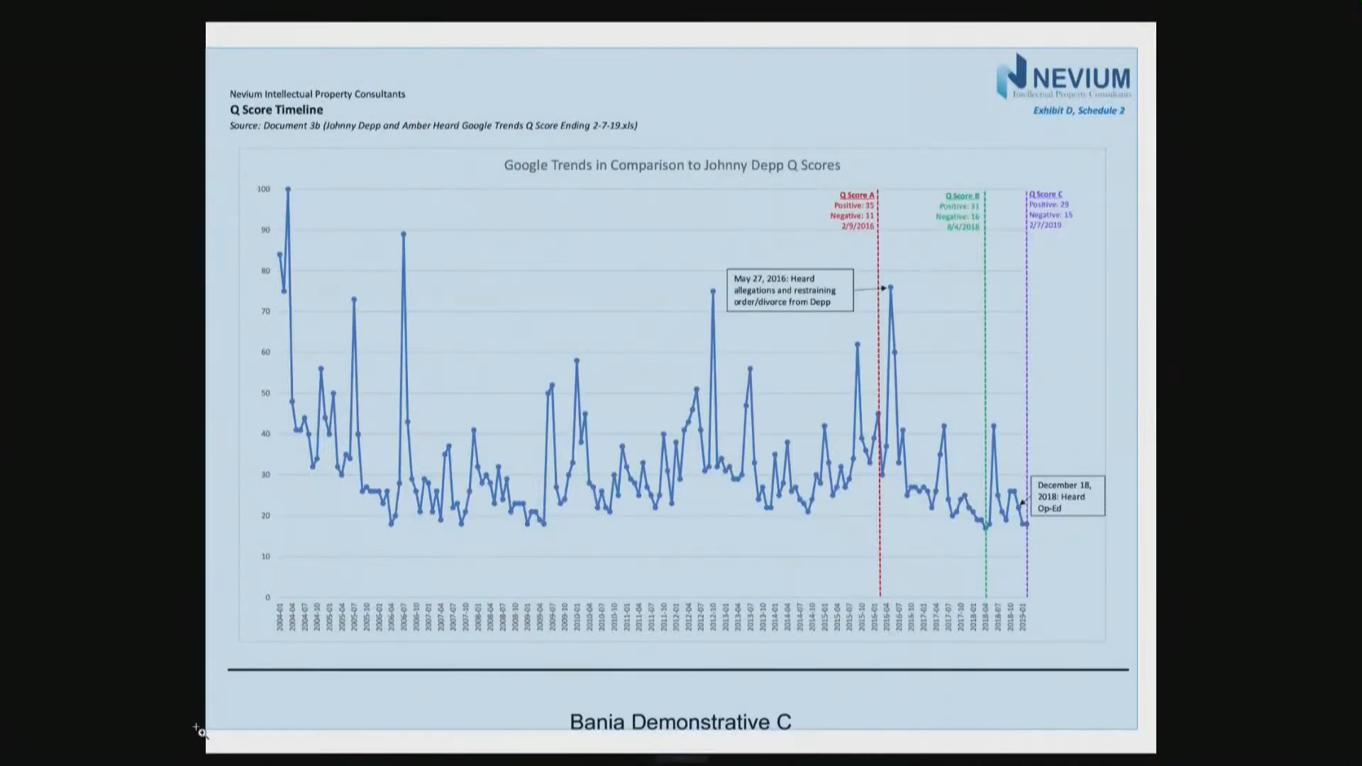Click the Nevium logo in the slide corner
The width and height of the screenshot is (1362, 766).
coord(1063,77)
